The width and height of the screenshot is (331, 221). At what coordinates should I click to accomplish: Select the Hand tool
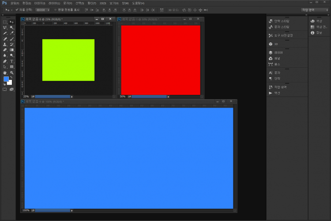click(x=5, y=72)
